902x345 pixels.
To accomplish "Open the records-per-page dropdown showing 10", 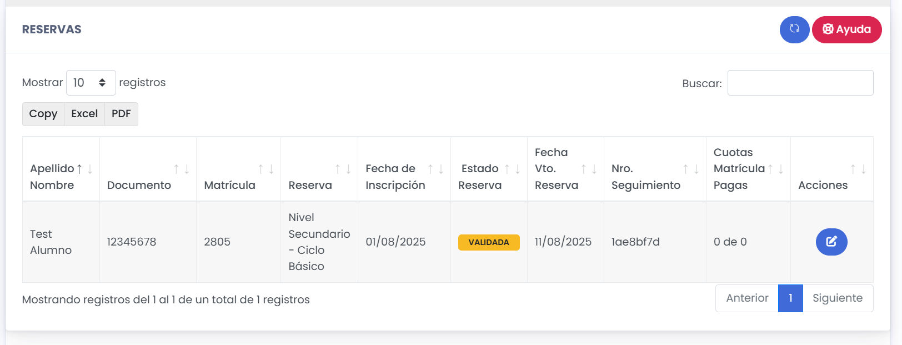I will pos(91,83).
